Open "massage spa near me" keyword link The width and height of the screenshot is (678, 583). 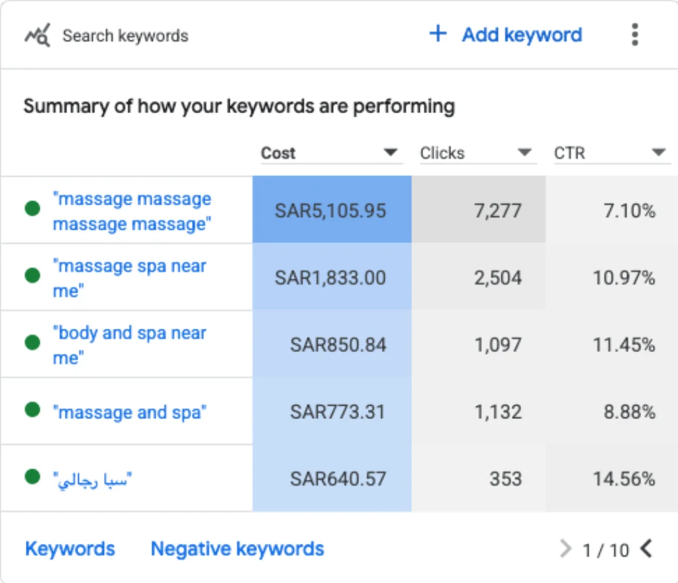click(x=129, y=278)
